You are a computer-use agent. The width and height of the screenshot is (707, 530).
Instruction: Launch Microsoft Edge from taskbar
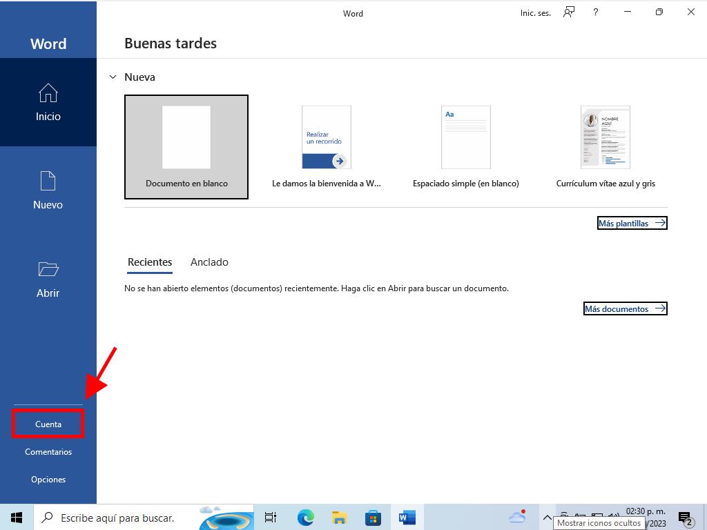305,518
